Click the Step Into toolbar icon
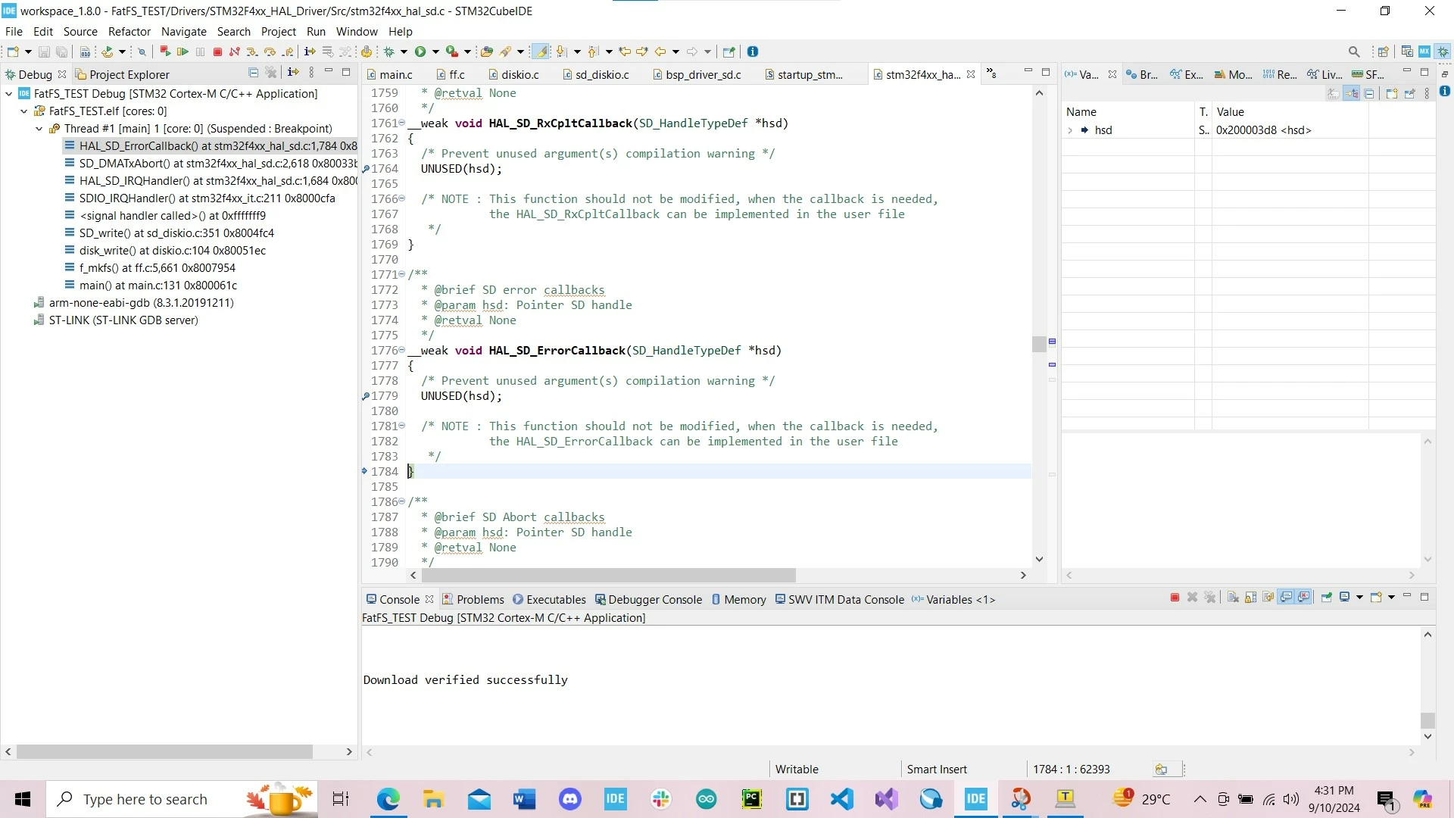This screenshot has height=818, width=1454. pyautogui.click(x=252, y=52)
